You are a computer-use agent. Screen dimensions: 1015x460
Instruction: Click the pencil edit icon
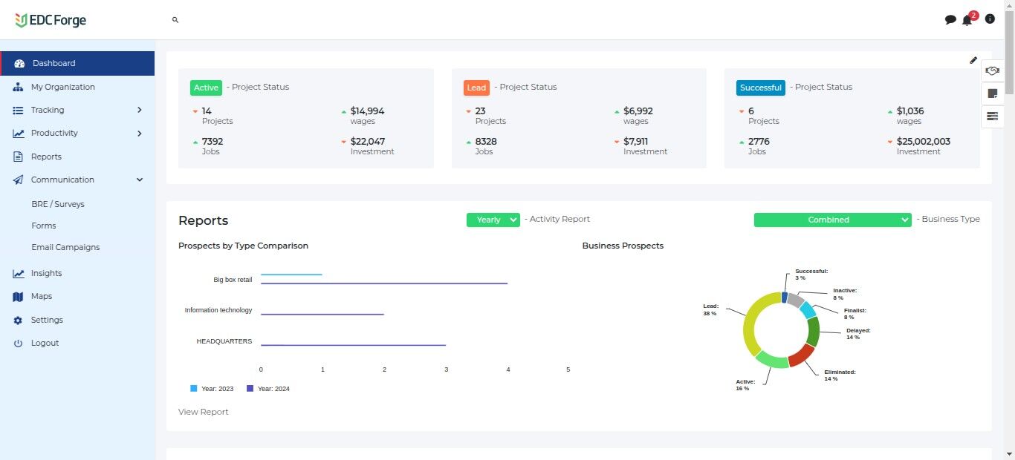973,61
